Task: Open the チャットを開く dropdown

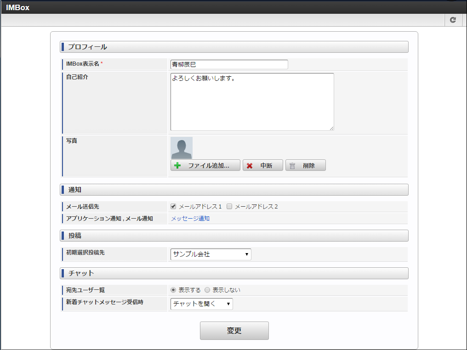Action: pos(202,304)
